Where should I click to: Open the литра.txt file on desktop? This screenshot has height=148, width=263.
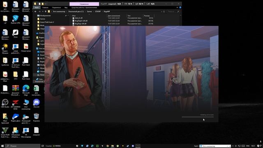(x=36, y=131)
